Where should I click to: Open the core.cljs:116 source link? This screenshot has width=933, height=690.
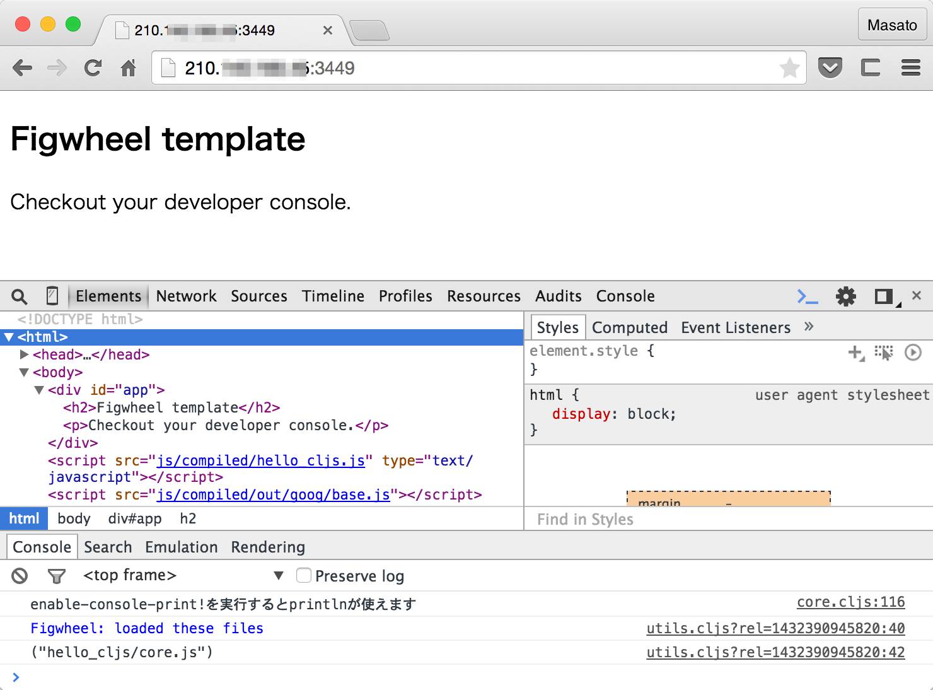850,602
